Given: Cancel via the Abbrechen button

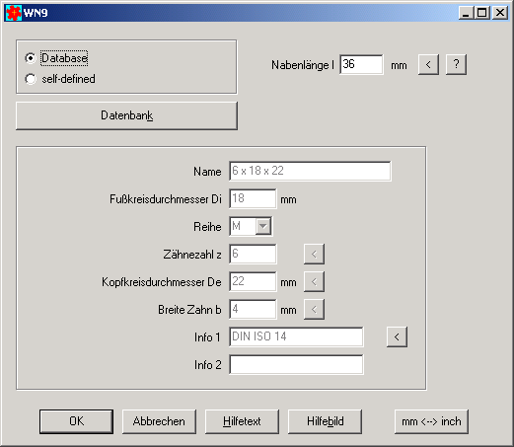Looking at the screenshot, I should click(159, 421).
